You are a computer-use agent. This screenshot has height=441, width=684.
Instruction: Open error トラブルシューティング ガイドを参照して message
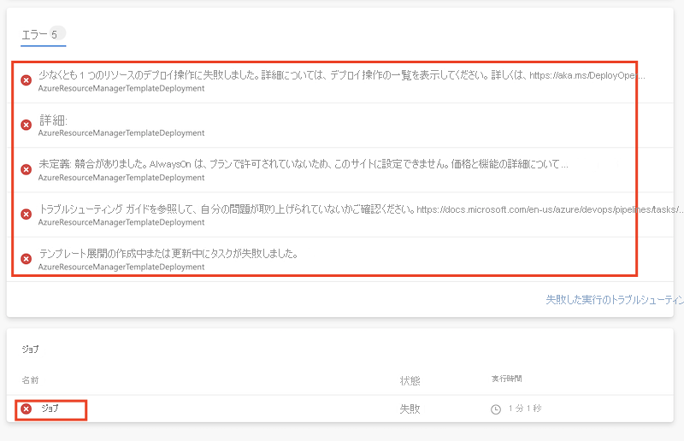[x=361, y=209]
